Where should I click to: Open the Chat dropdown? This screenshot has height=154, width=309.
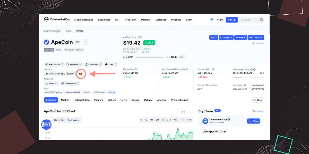click(x=110, y=64)
